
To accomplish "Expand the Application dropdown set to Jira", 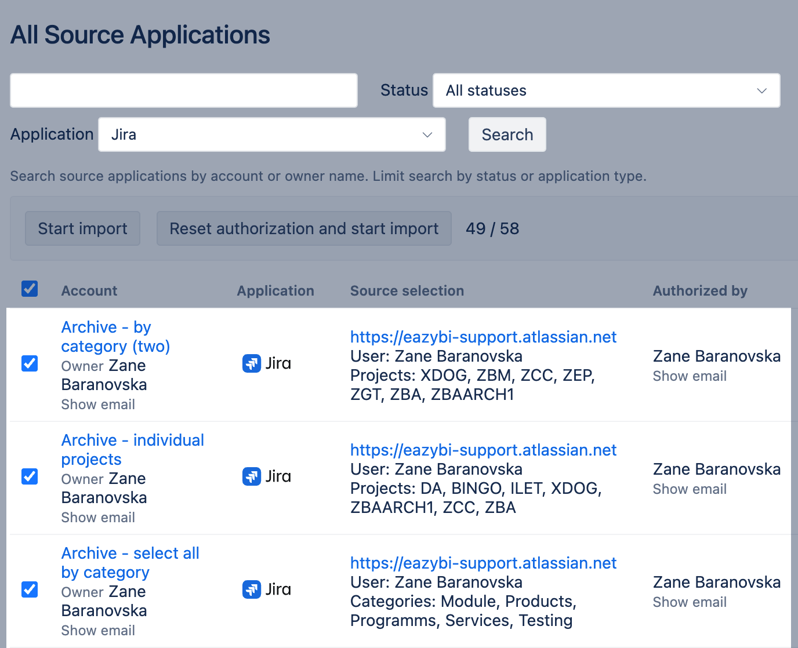I will click(271, 134).
